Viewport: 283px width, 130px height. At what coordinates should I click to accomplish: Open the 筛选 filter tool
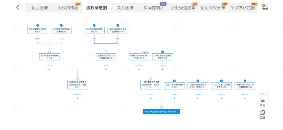click(x=262, y=102)
